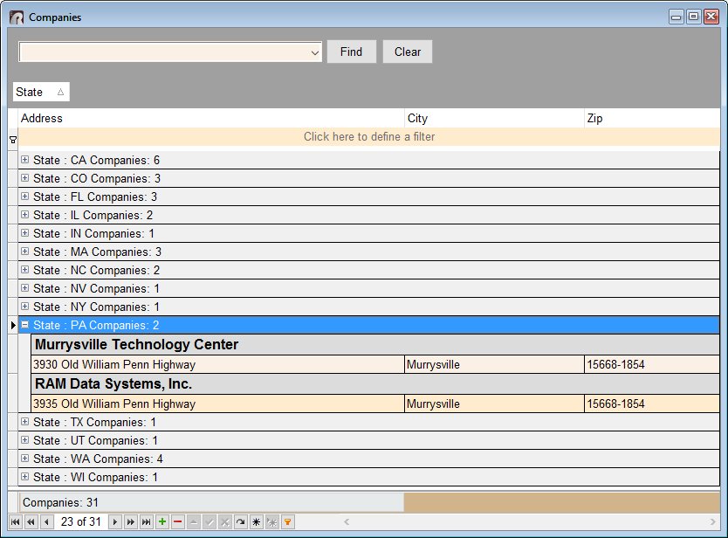Screen dimensions: 728x538
Task: Collapse the State : PA group
Action: tap(25, 325)
